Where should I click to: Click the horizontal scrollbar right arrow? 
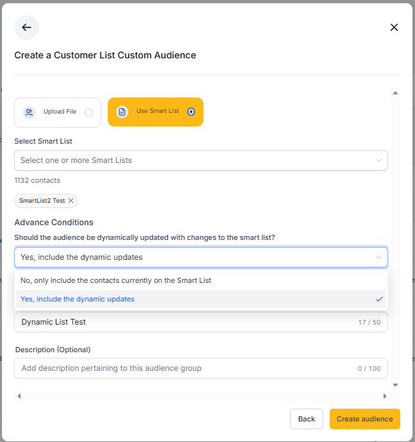[385, 396]
